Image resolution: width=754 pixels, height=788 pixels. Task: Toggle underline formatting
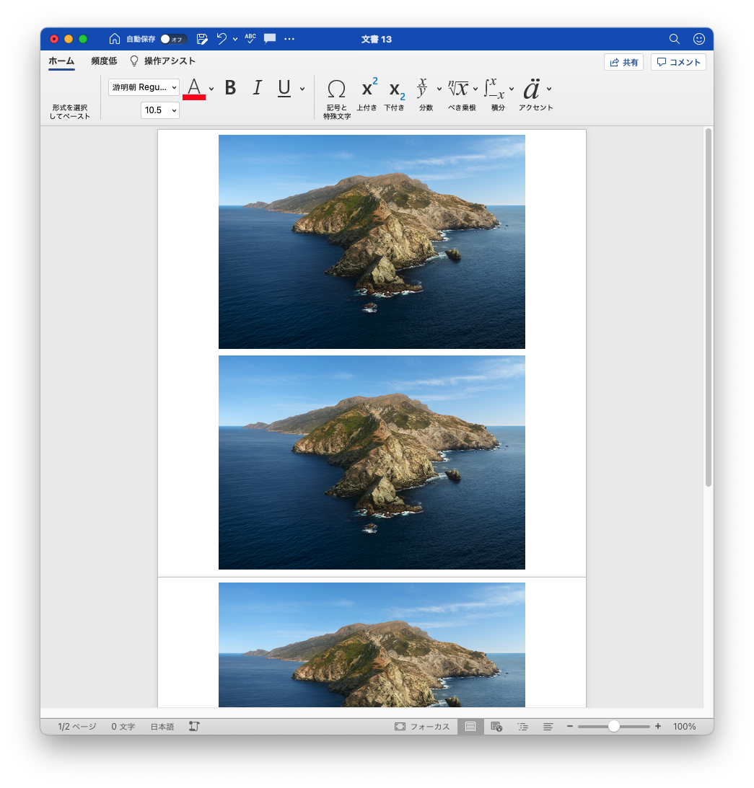[x=284, y=88]
